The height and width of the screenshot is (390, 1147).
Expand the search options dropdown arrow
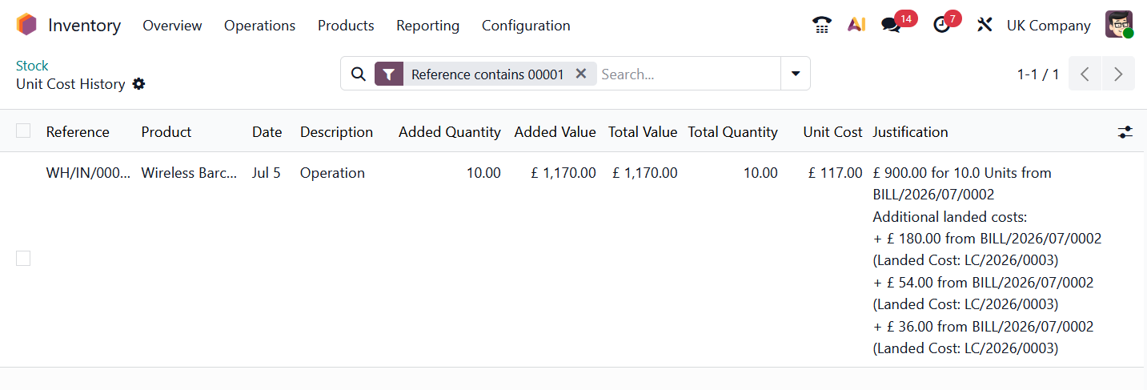796,74
